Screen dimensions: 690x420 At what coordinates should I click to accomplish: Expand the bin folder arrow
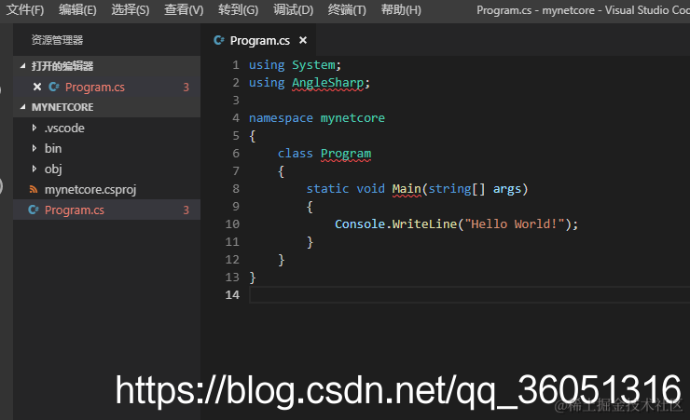point(34,148)
